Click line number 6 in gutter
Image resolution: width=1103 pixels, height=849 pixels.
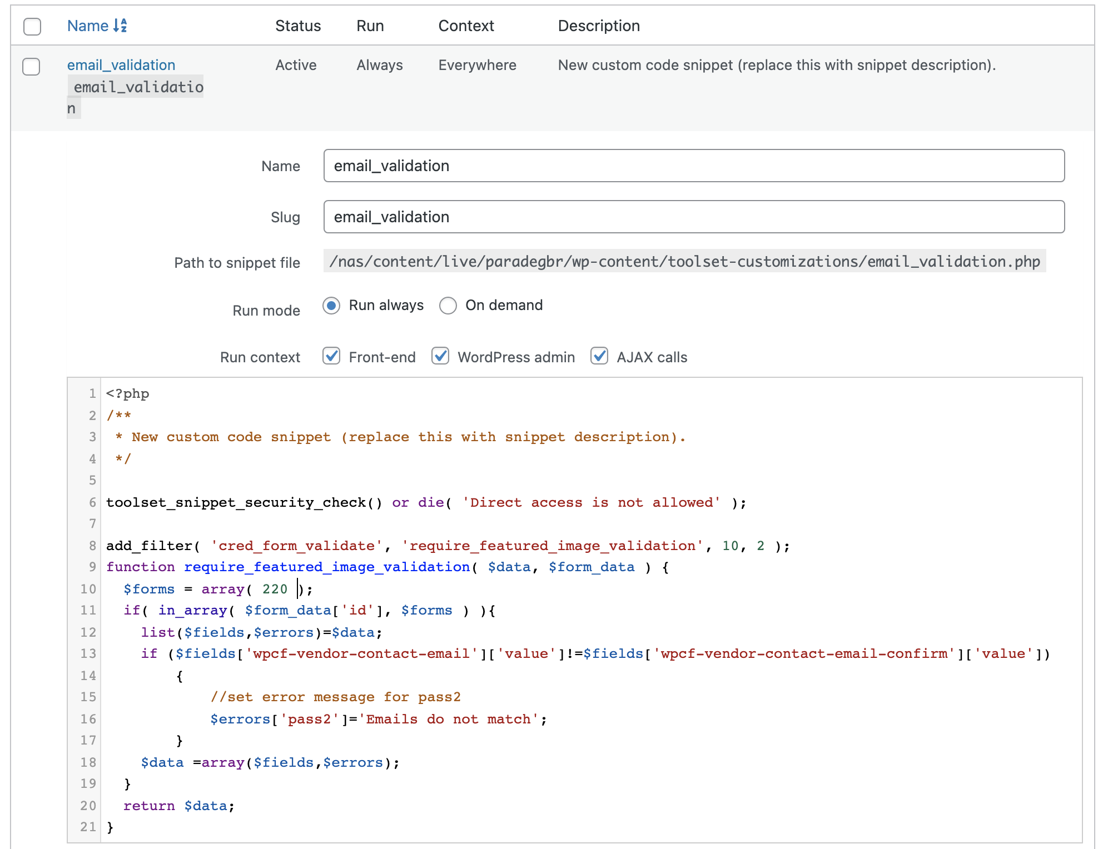click(92, 502)
